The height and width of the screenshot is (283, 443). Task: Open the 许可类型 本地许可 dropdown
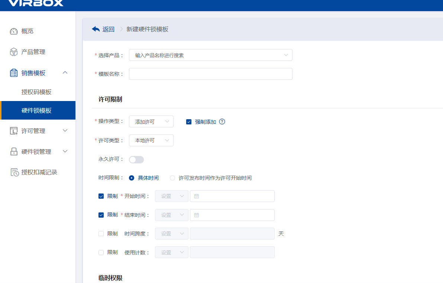(x=151, y=140)
